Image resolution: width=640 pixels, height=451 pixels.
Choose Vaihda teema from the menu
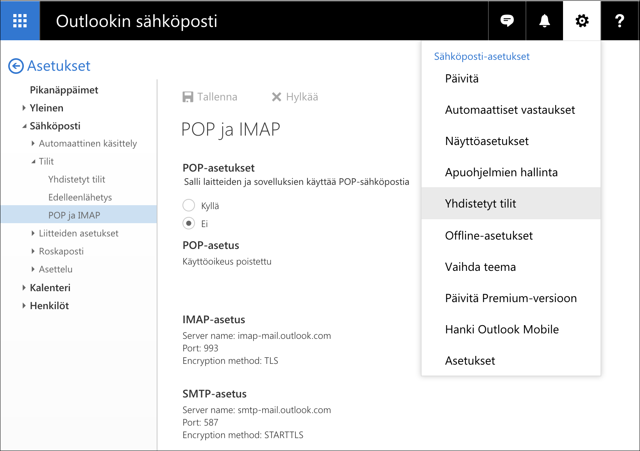click(480, 267)
